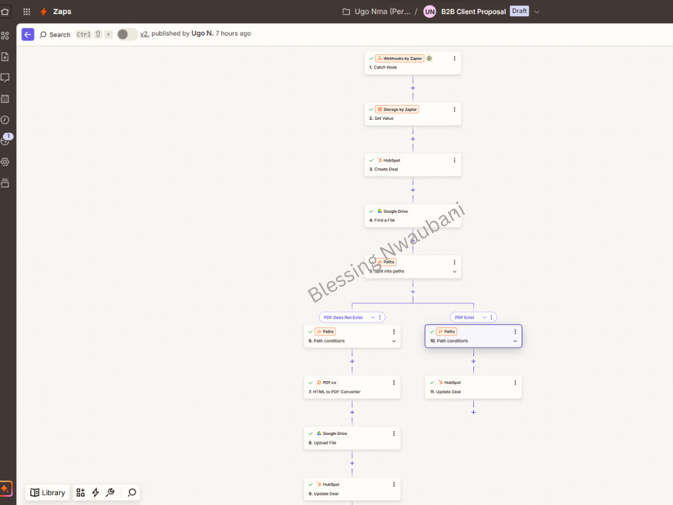673x505 pixels.
Task: Open step options for 3. Create Deal
Action: [x=454, y=160]
